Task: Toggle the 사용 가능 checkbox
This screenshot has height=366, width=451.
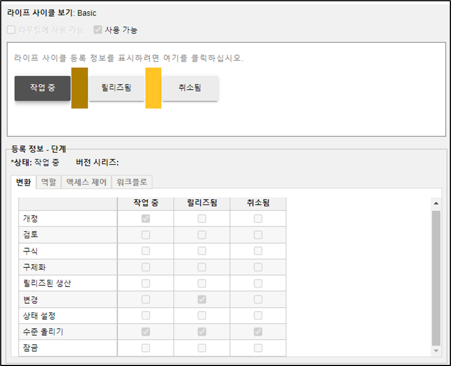Action: (x=98, y=29)
